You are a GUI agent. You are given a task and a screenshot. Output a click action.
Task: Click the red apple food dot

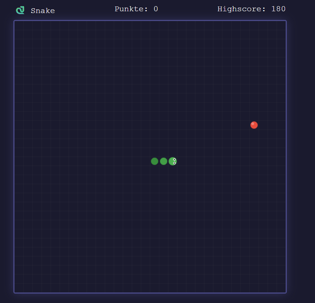254,125
